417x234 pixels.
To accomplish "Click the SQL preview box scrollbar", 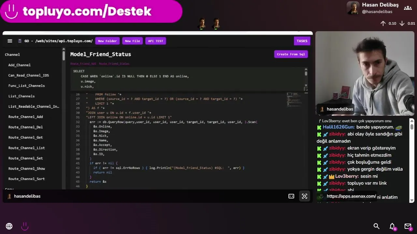I will tap(306, 73).
